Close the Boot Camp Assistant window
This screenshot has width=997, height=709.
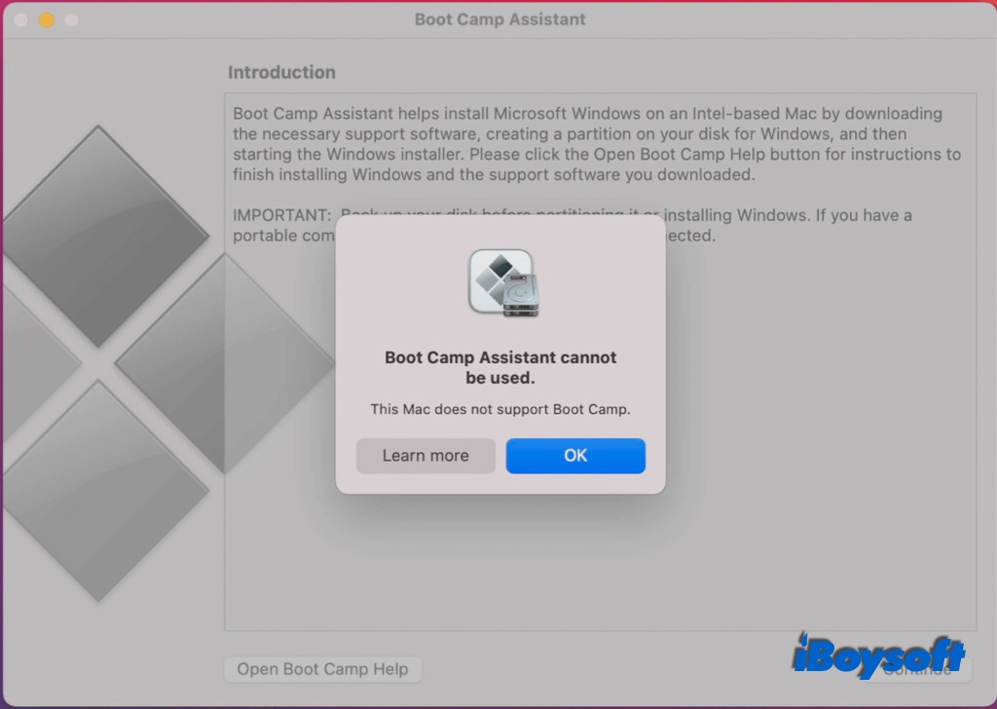20,19
